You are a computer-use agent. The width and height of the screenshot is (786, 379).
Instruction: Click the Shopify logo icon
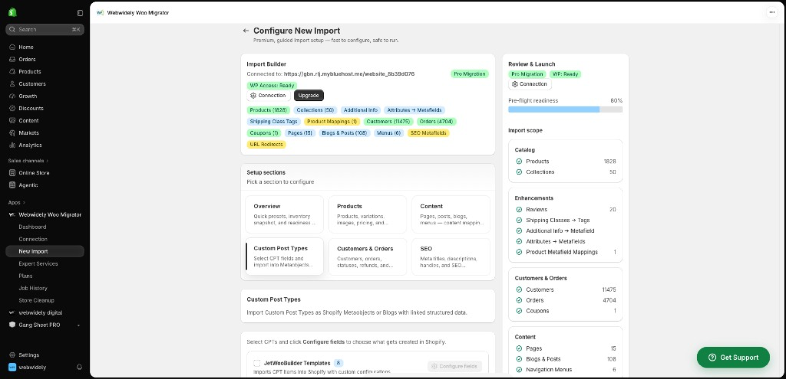click(12, 12)
